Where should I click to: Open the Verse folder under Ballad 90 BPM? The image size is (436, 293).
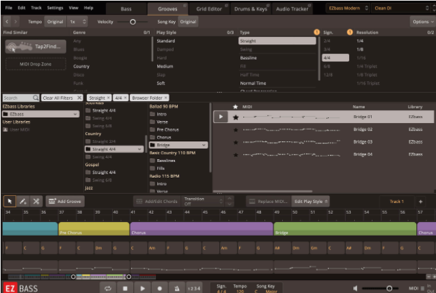pos(163,122)
